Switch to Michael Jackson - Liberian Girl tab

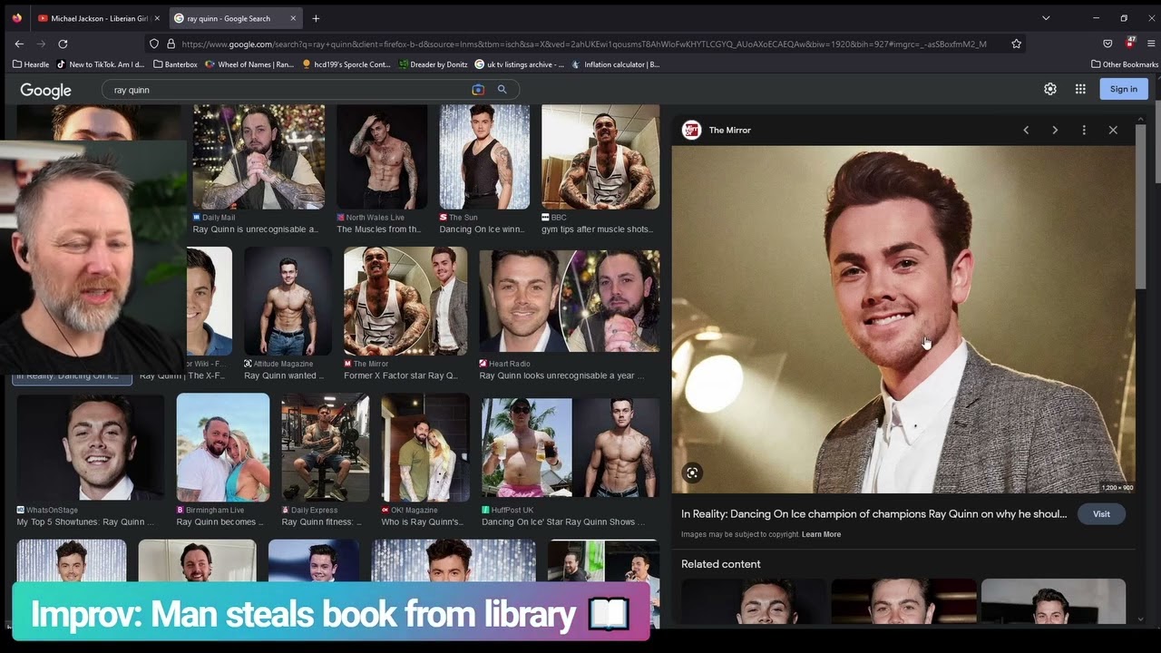[x=98, y=18]
